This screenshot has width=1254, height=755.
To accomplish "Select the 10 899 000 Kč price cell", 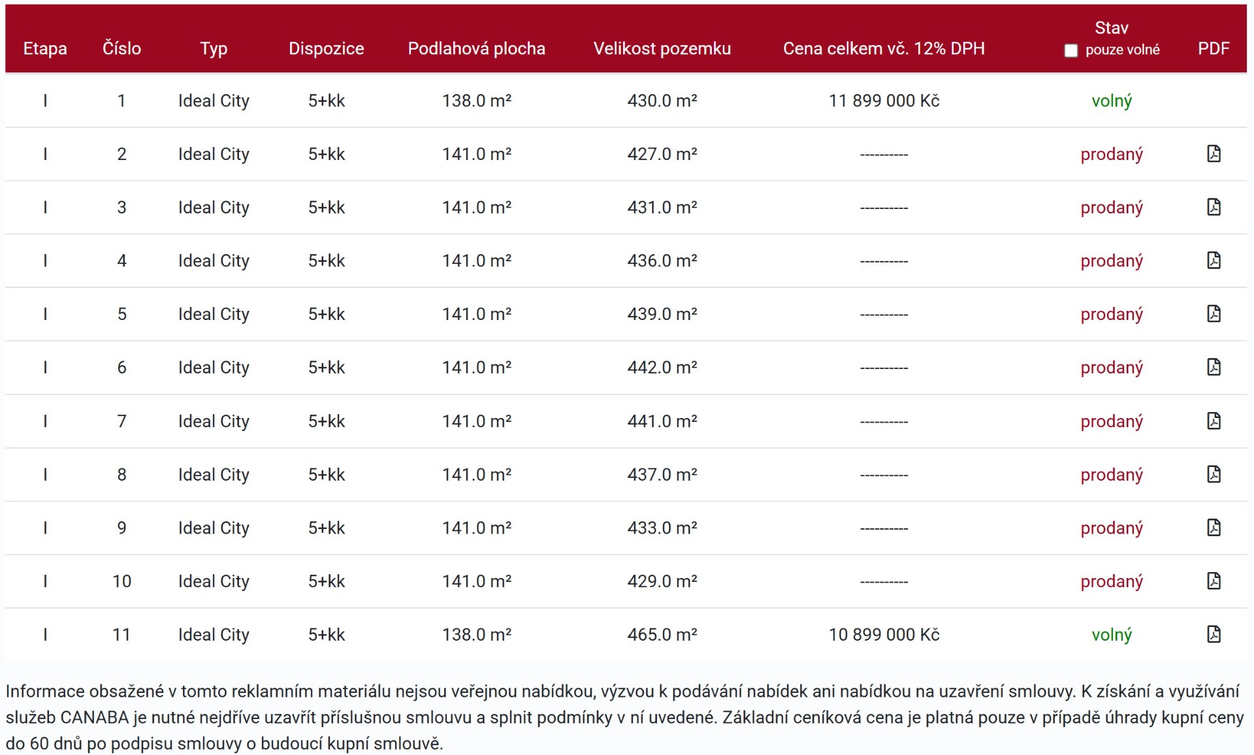I will click(884, 634).
